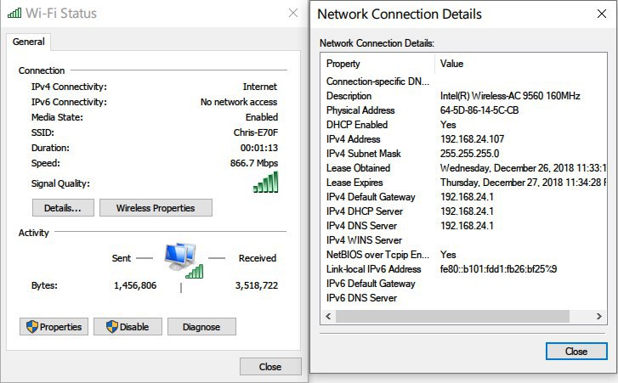Select the Link-local IPv6 Address row
The height and width of the screenshot is (383, 618).
click(373, 269)
